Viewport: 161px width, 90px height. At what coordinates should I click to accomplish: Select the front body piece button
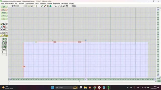point(4,6)
